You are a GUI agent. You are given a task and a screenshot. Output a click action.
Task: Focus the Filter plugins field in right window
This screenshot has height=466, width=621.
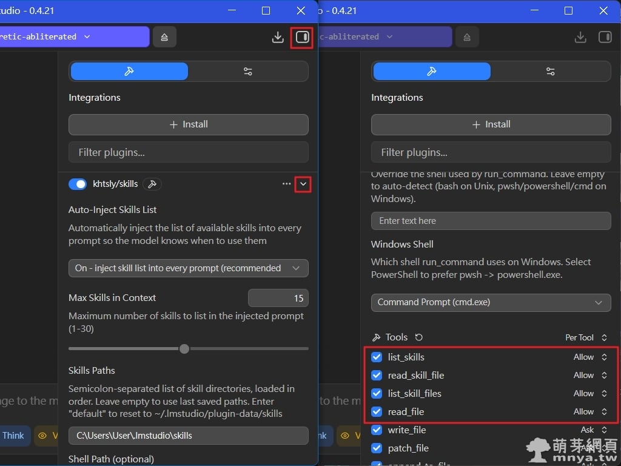click(491, 152)
